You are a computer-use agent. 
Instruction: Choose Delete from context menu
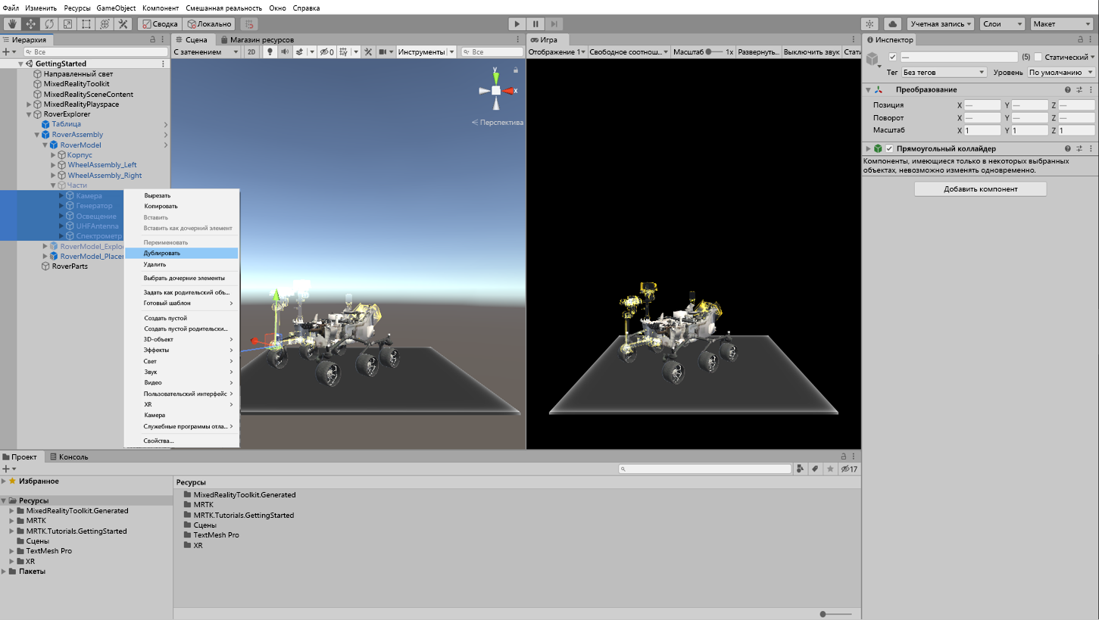click(x=182, y=264)
